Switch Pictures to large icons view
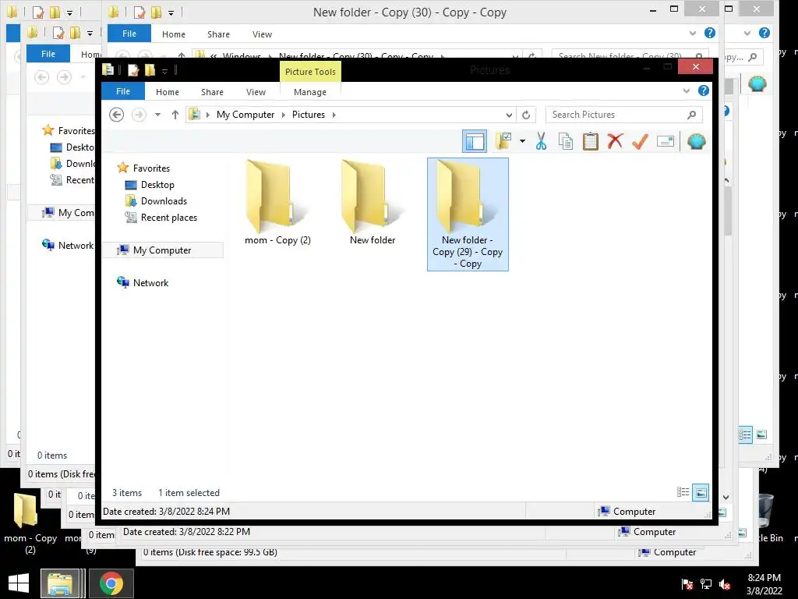The height and width of the screenshot is (599, 798). pyautogui.click(x=701, y=492)
